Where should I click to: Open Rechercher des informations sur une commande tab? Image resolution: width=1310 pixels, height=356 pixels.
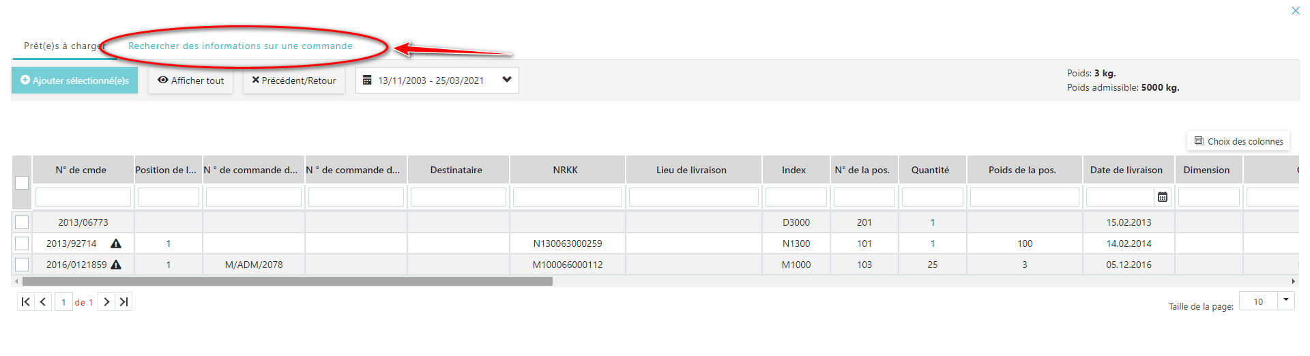[240, 46]
